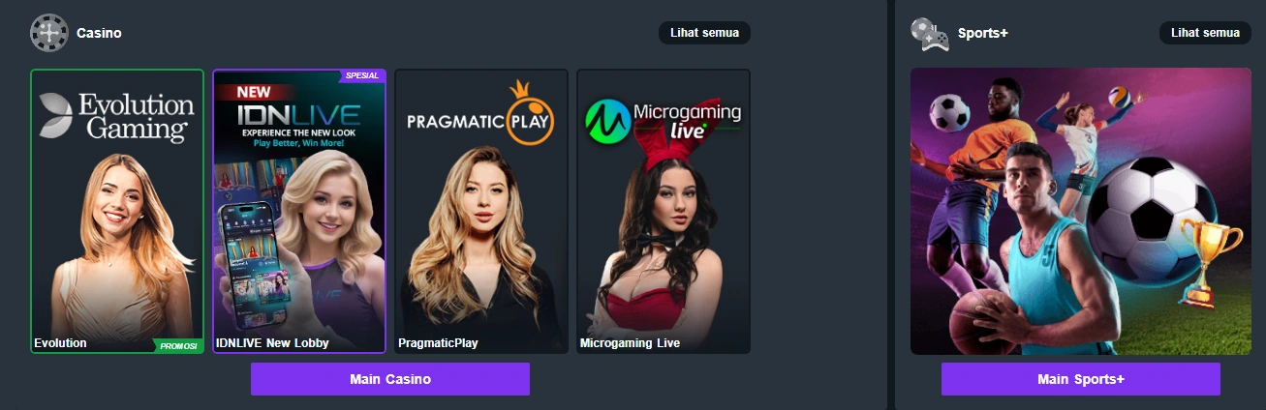Click the SPESIAL ribbon on IDNLIVE card
The image size is (1266, 410).
(361, 75)
